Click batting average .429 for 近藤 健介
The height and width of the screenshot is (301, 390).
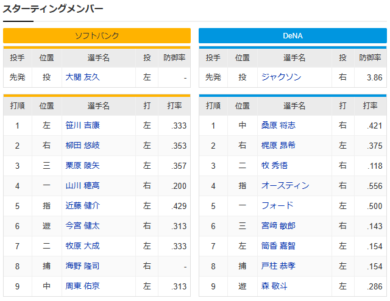coord(179,206)
